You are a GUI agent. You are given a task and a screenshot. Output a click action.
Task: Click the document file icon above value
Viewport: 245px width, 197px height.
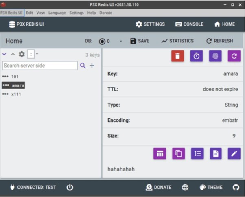tap(216, 153)
